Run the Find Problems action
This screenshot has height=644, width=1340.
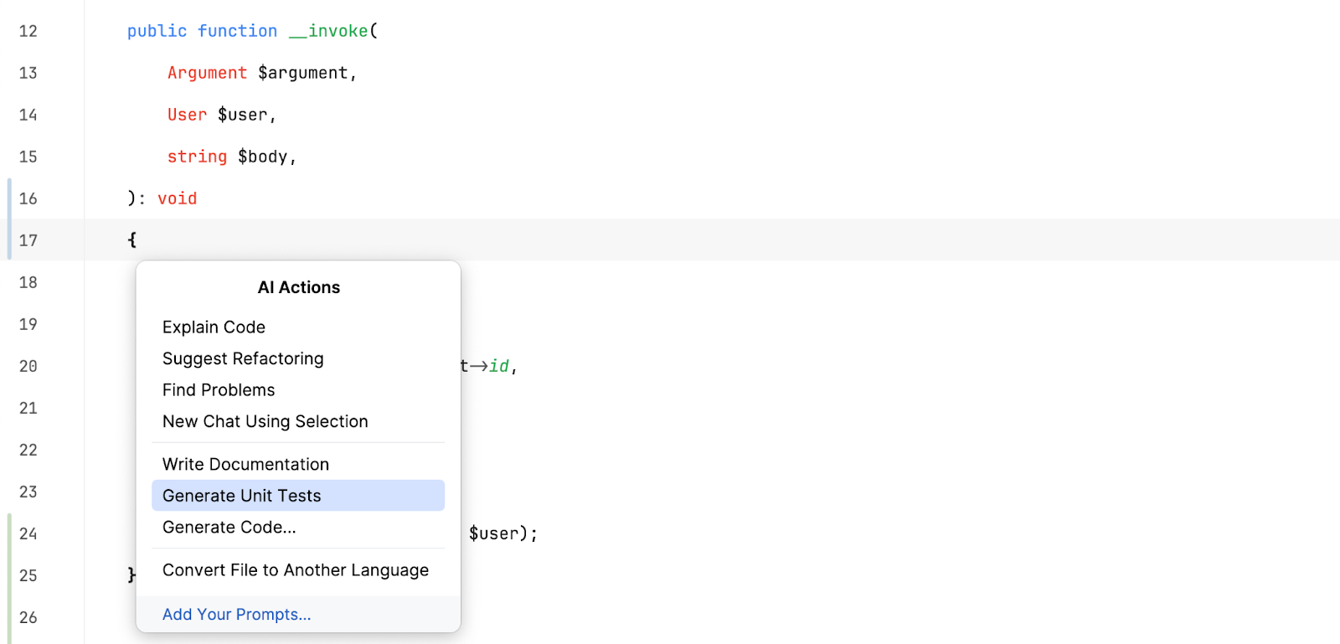pyautogui.click(x=219, y=390)
